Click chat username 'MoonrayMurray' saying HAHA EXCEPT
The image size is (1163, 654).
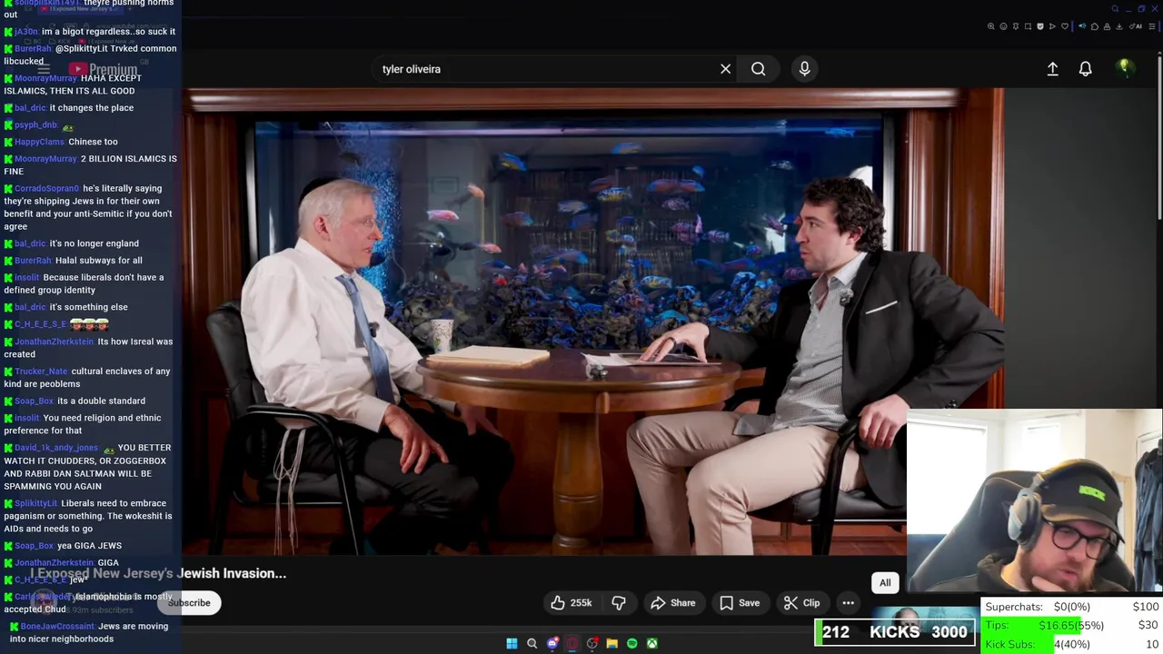point(46,78)
